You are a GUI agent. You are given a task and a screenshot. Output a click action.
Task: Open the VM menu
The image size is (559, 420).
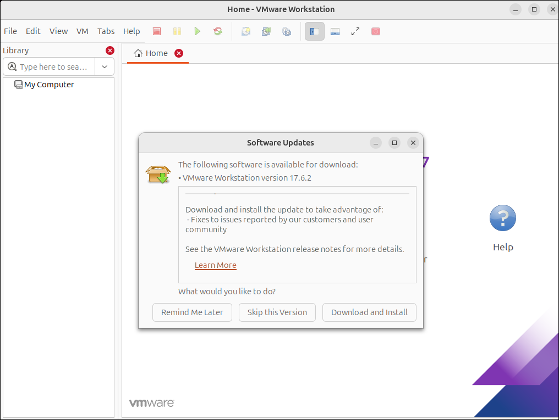(83, 31)
